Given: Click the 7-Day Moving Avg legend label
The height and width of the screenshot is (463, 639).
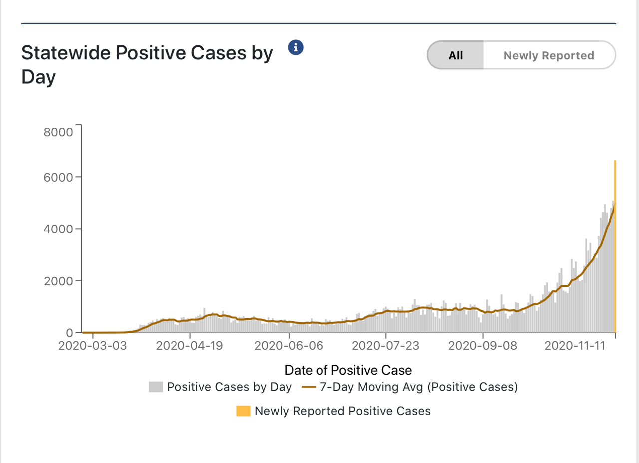Looking at the screenshot, I should [419, 387].
